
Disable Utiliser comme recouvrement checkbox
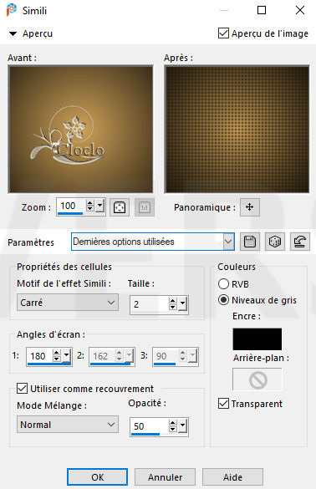(x=22, y=389)
